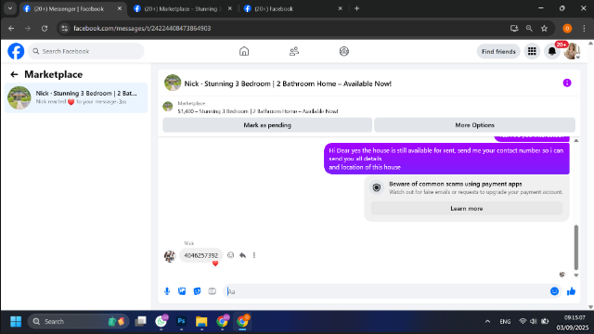Open Windows Start menu
Image resolution: width=594 pixels, height=334 pixels.
(16, 322)
